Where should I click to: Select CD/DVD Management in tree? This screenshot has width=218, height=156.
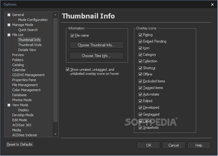click(x=28, y=75)
